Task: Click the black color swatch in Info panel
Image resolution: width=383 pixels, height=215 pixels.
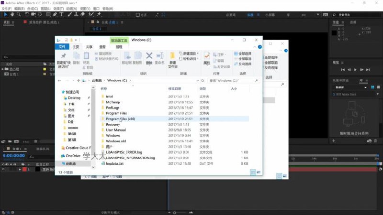Action: 334,33
